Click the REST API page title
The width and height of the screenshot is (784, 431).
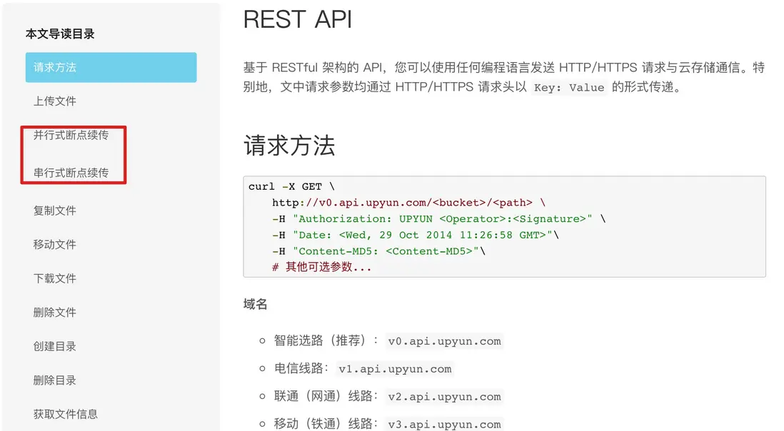pyautogui.click(x=298, y=19)
